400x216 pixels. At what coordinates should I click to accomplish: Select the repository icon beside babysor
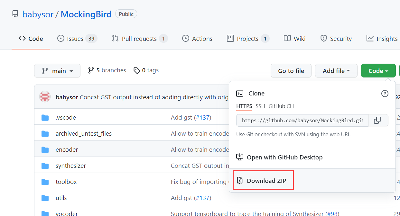(15, 14)
